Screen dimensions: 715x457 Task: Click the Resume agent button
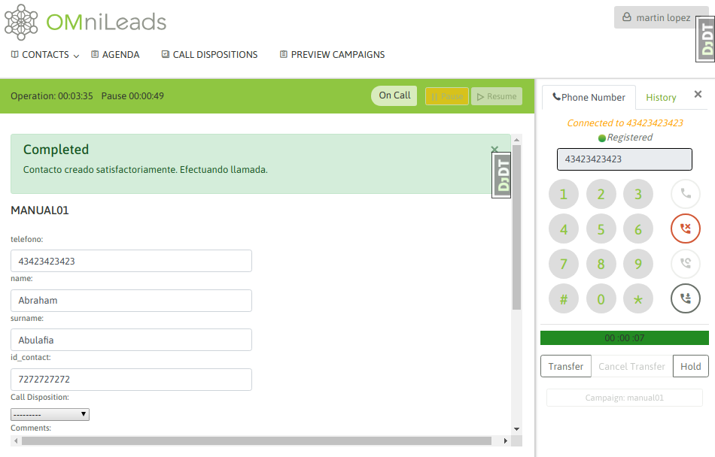[x=497, y=96]
